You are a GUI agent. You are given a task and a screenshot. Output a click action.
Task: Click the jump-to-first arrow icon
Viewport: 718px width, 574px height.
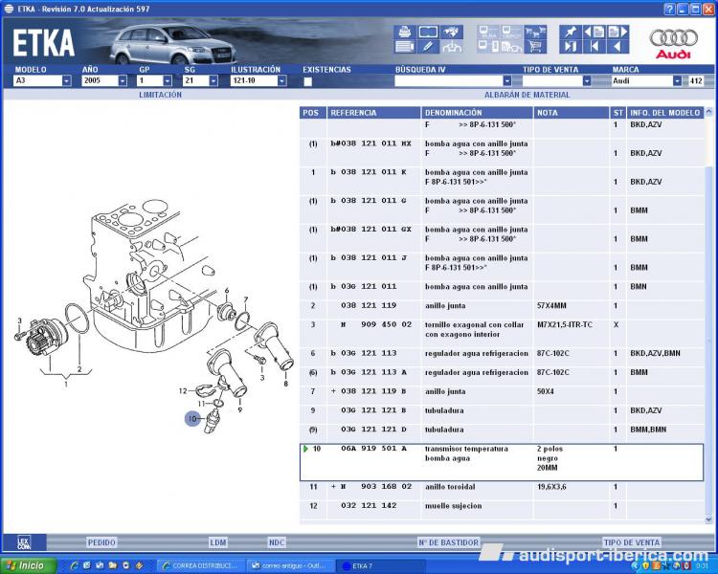coord(594,47)
